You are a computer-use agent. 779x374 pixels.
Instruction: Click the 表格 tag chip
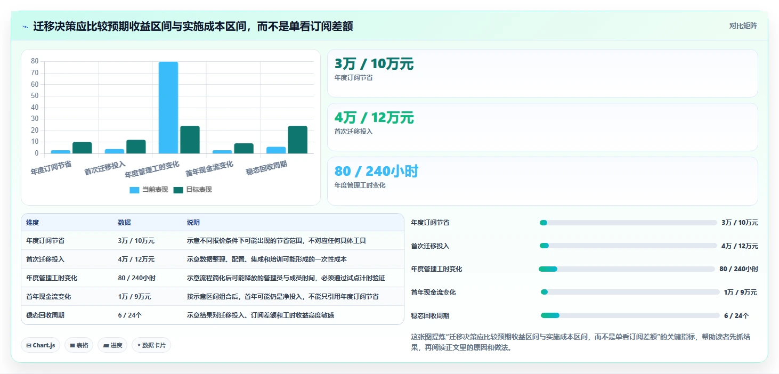pos(79,345)
